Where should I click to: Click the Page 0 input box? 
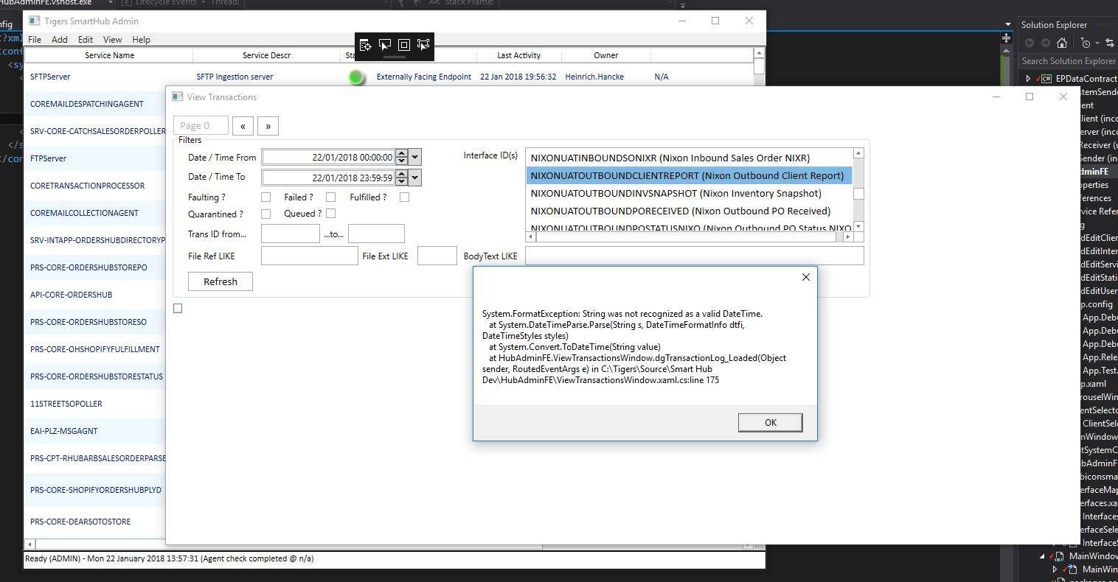pos(201,126)
